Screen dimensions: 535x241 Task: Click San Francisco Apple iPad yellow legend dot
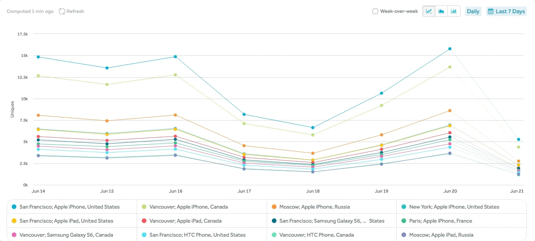[14, 221]
